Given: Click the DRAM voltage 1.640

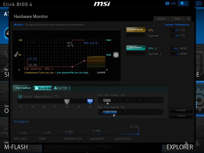Looking at the screenshot, I should [x=47, y=133].
